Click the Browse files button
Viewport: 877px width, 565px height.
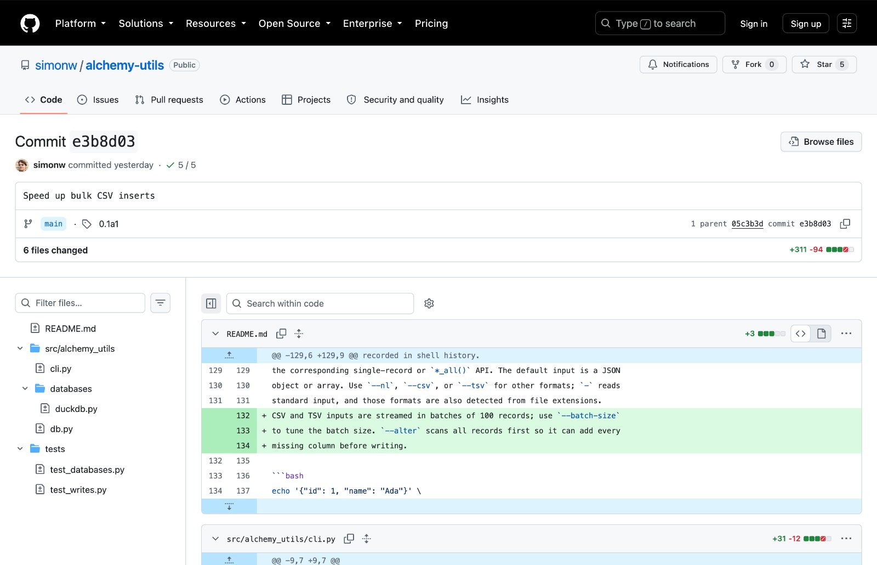point(821,142)
